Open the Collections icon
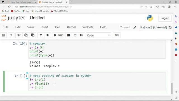The width and height of the screenshot is (179, 101). [x=163, y=7]
